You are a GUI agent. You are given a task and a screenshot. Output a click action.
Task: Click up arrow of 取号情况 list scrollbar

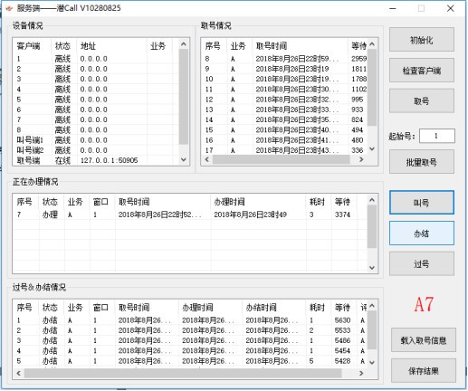click(372, 44)
